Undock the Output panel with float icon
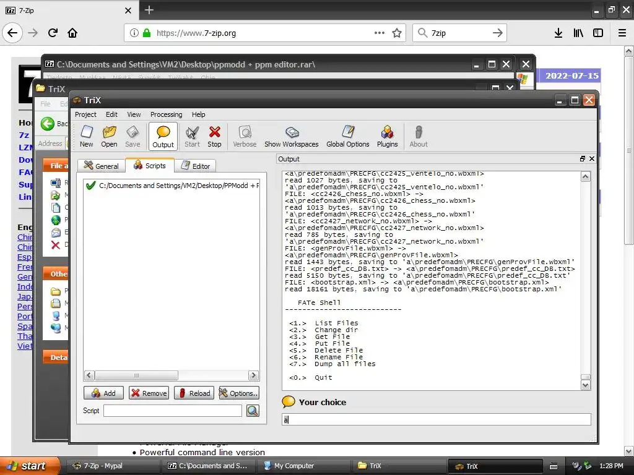634x475 pixels. 582,159
